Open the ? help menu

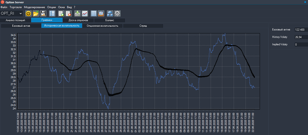click(x=75, y=7)
